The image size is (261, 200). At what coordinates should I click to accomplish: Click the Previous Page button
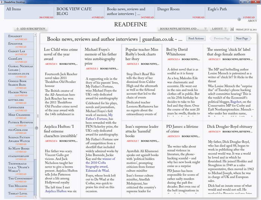click(221, 38)
